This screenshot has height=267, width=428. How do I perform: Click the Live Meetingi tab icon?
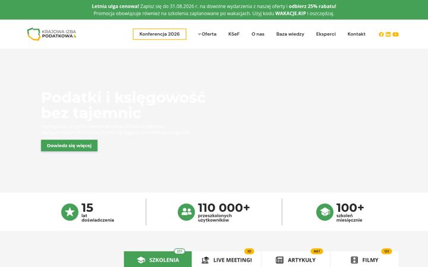coord(205,260)
